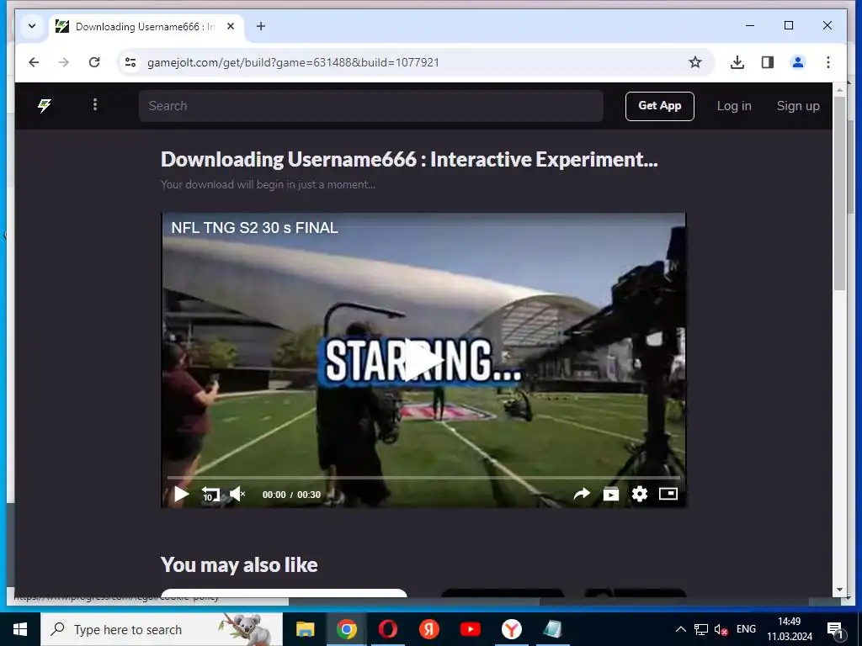Screen dimensions: 862x646
Task: Click the Chrome taskbar icon
Action: [346, 629]
